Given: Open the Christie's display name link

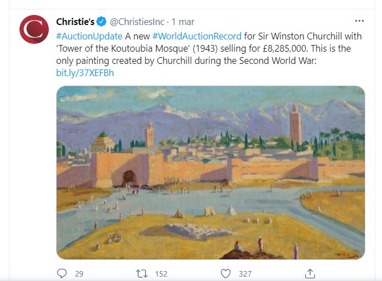Looking at the screenshot, I should 76,22.
